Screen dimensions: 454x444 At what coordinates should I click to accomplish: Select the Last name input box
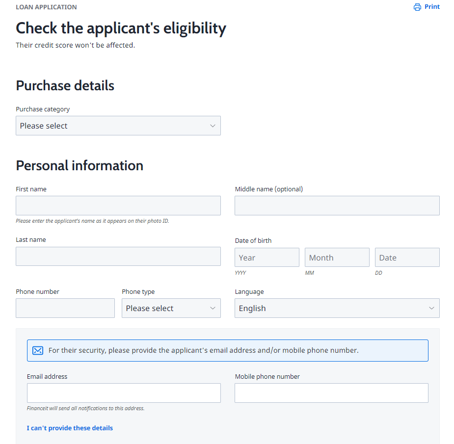point(118,256)
